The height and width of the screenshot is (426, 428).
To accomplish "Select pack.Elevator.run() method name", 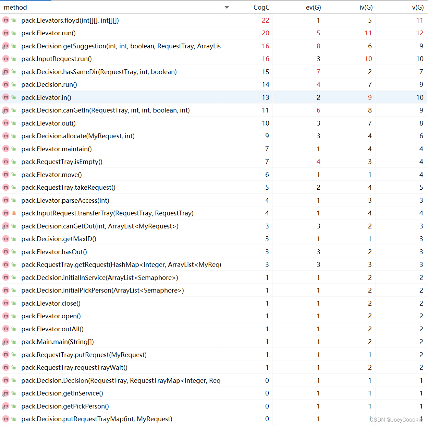I will [x=48, y=33].
